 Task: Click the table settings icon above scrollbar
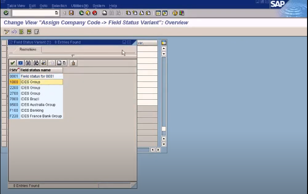(x=164, y=43)
